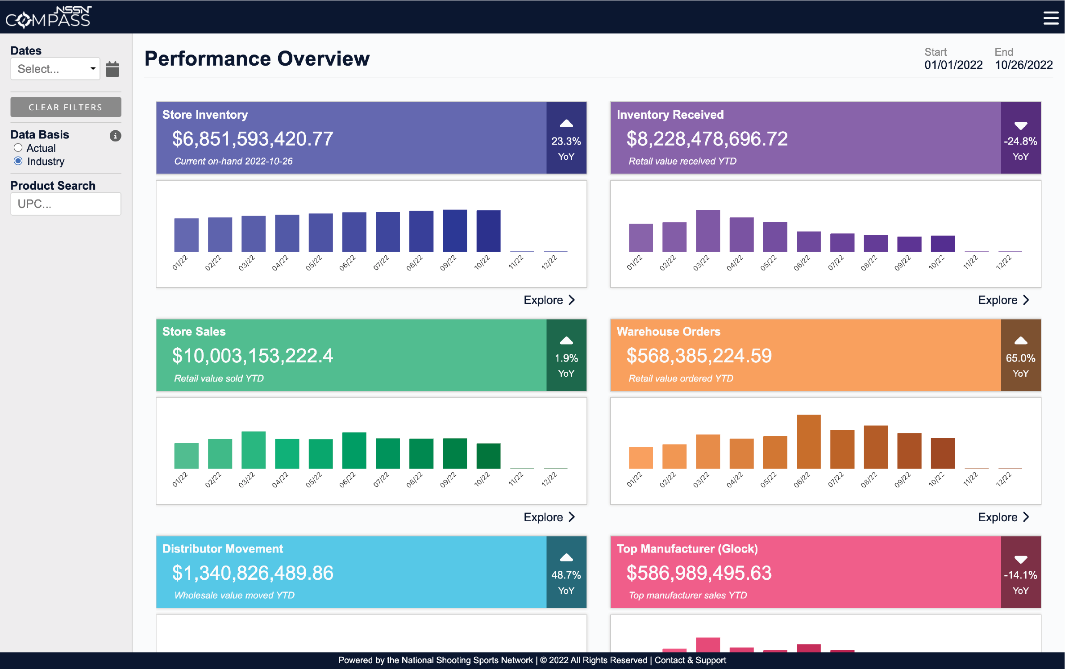Click the Clear Filters button
Viewport: 1065px width, 669px height.
[66, 107]
